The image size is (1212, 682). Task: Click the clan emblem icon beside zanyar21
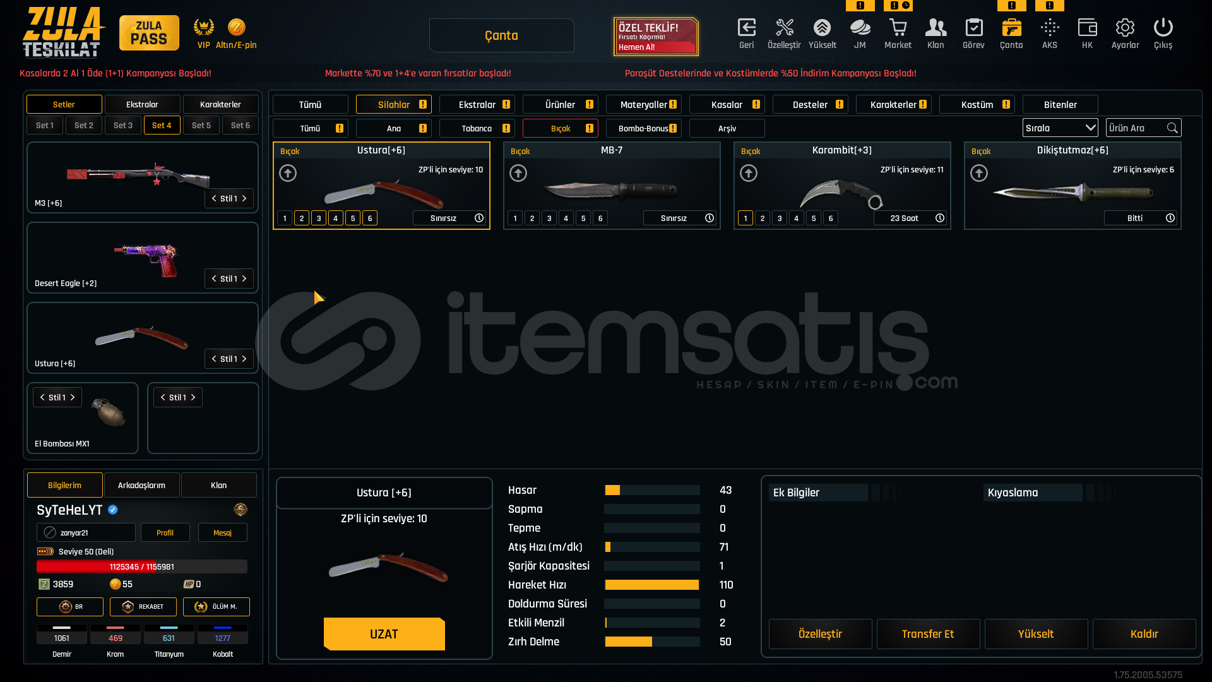coord(50,532)
